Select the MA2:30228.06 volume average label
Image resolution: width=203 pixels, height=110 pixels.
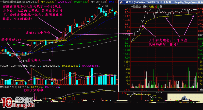point(70,66)
